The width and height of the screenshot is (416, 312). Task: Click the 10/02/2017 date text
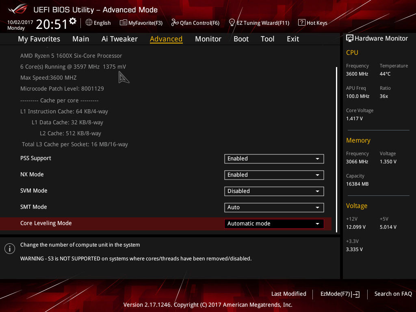click(x=20, y=22)
